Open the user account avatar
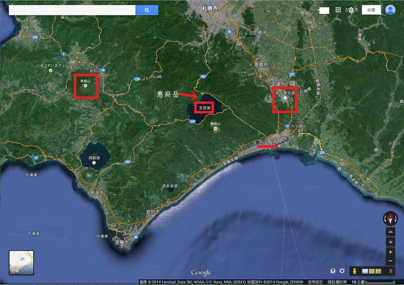Image resolution: width=404 pixels, height=285 pixels. click(390, 10)
